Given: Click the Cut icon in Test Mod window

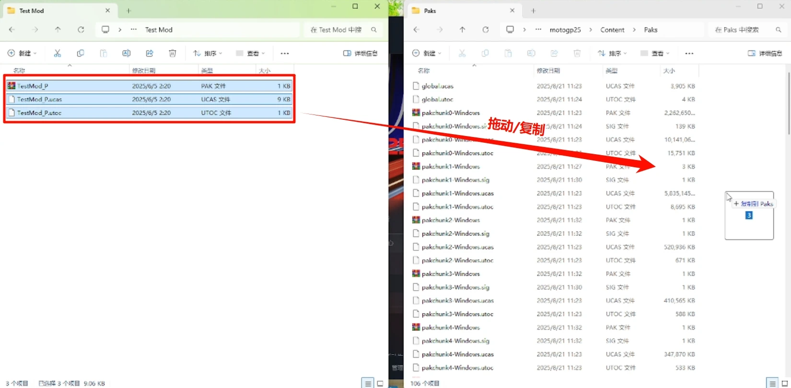Looking at the screenshot, I should point(58,53).
